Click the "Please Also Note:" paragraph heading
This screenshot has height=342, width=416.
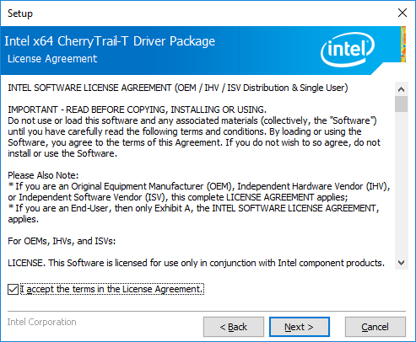(x=43, y=175)
